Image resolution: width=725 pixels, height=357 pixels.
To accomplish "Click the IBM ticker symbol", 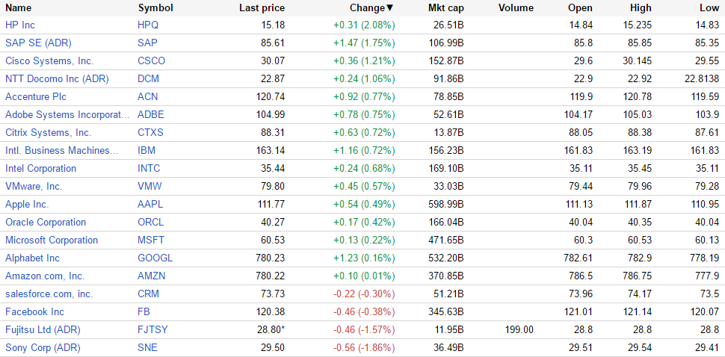I will click(x=147, y=150).
